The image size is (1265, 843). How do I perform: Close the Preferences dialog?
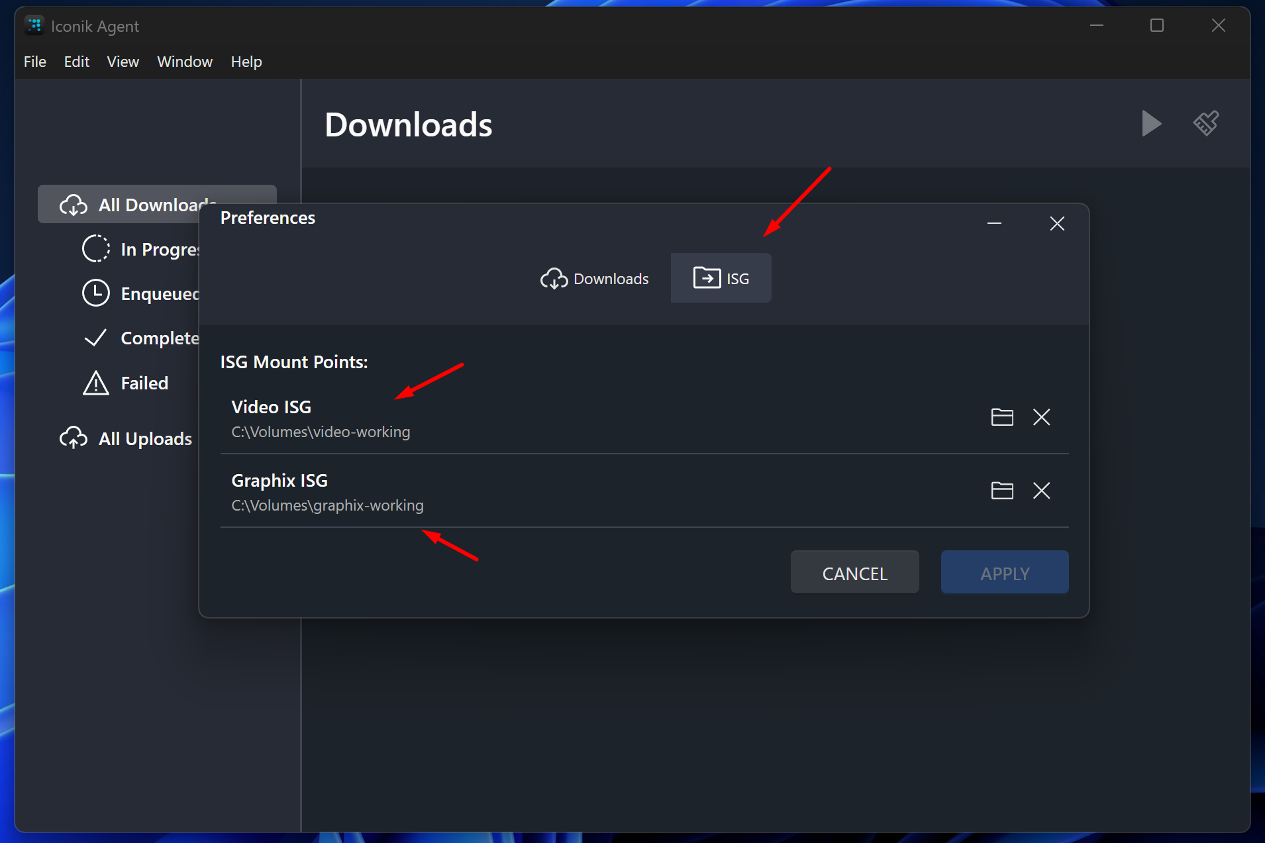pyautogui.click(x=1057, y=224)
